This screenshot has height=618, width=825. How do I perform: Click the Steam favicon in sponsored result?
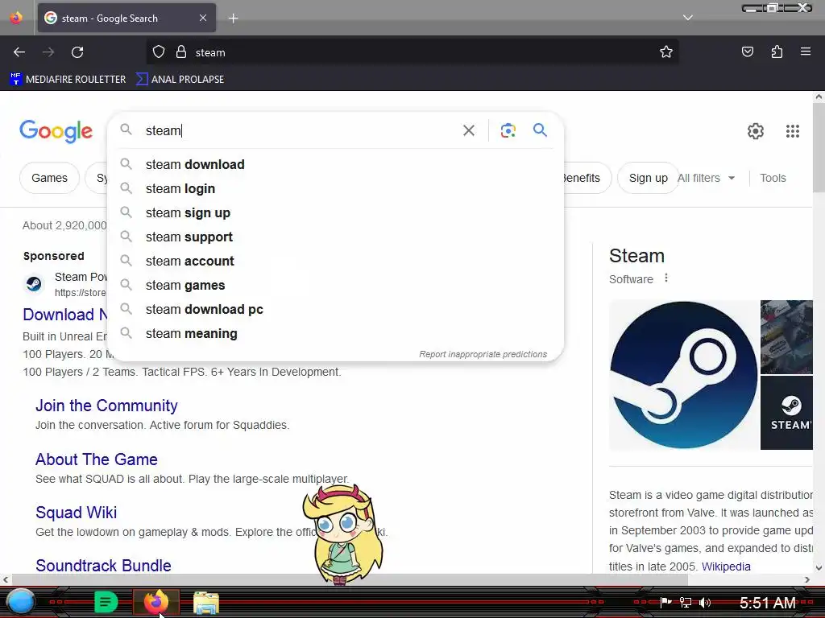click(x=34, y=284)
